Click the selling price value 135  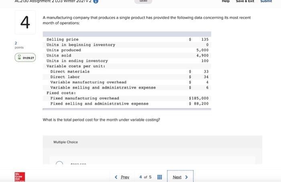[x=205, y=39]
